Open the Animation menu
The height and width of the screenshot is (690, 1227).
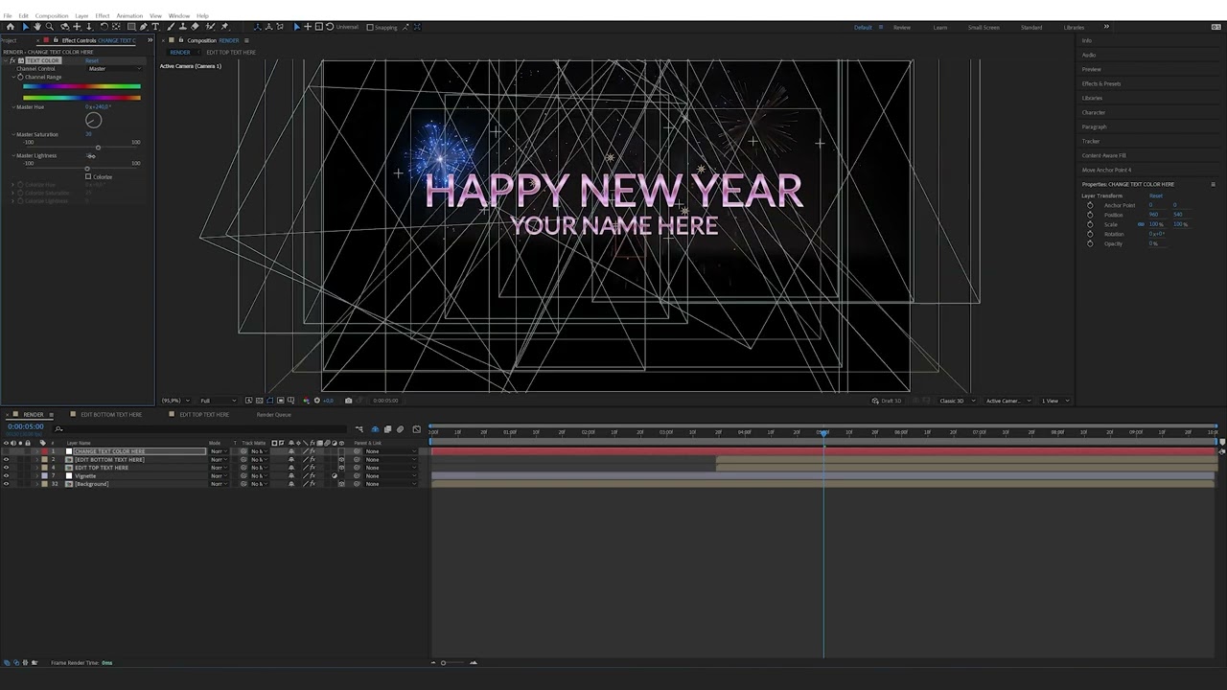pyautogui.click(x=129, y=16)
